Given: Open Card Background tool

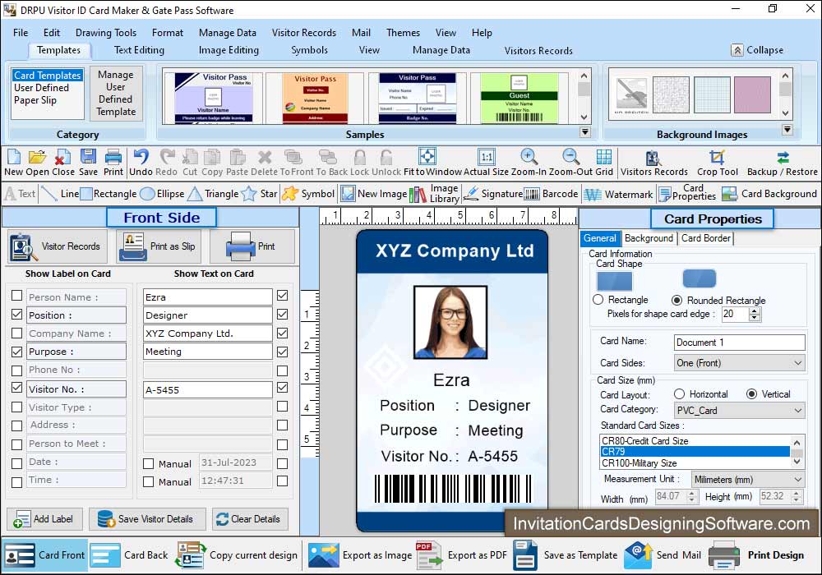Looking at the screenshot, I should click(769, 194).
